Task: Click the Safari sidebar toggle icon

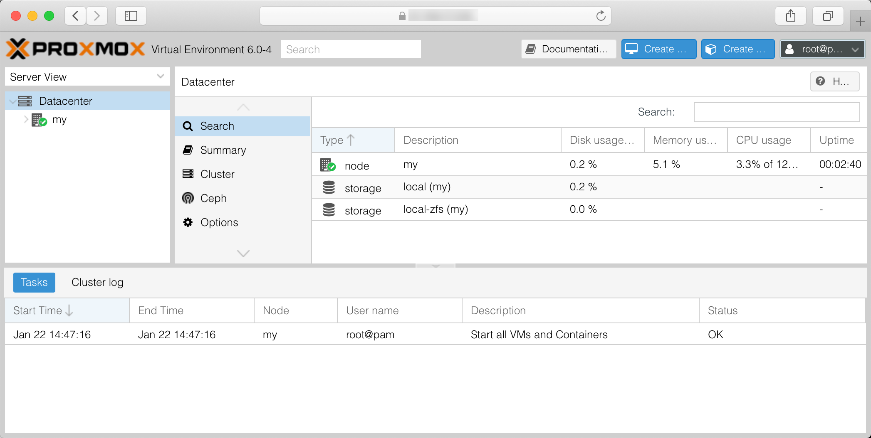Action: click(x=131, y=16)
